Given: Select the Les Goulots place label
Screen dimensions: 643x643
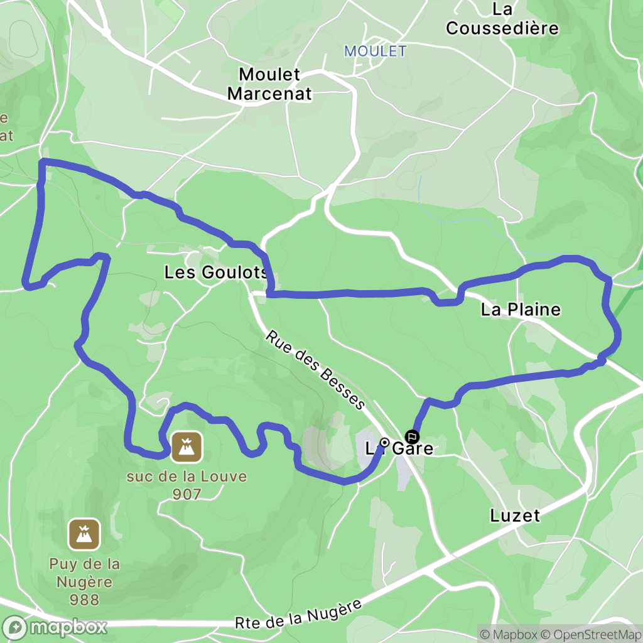Looking at the screenshot, I should point(216,273).
